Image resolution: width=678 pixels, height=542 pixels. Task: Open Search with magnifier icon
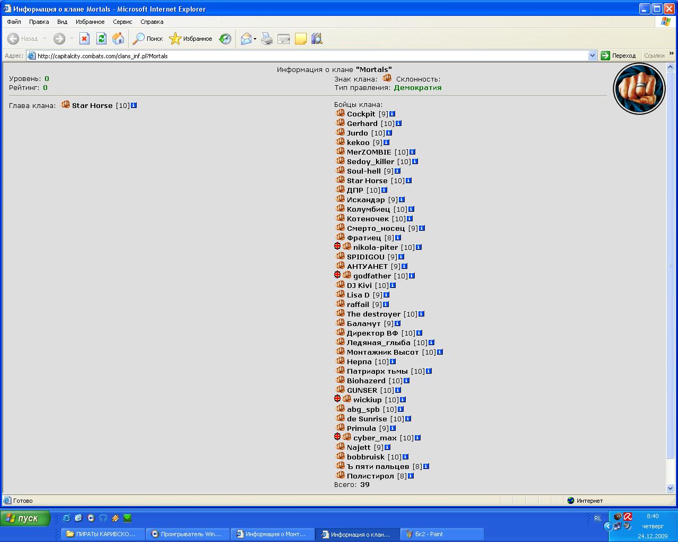point(148,39)
